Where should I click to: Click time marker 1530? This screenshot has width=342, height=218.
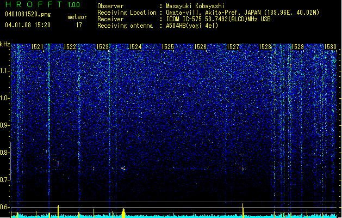(x=330, y=47)
